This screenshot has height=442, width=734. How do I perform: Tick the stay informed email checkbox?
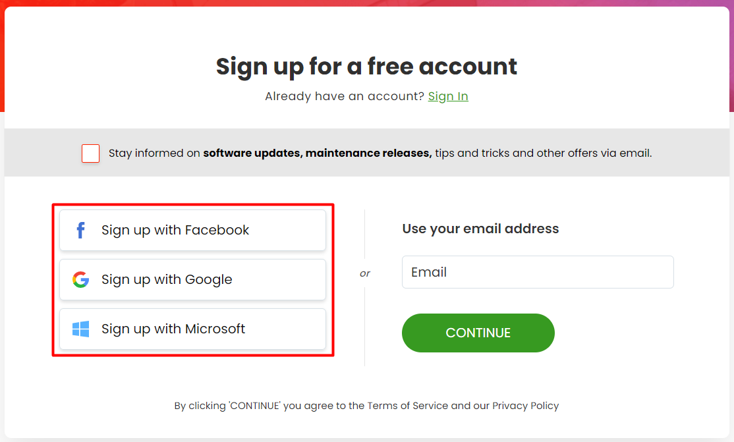(x=90, y=153)
